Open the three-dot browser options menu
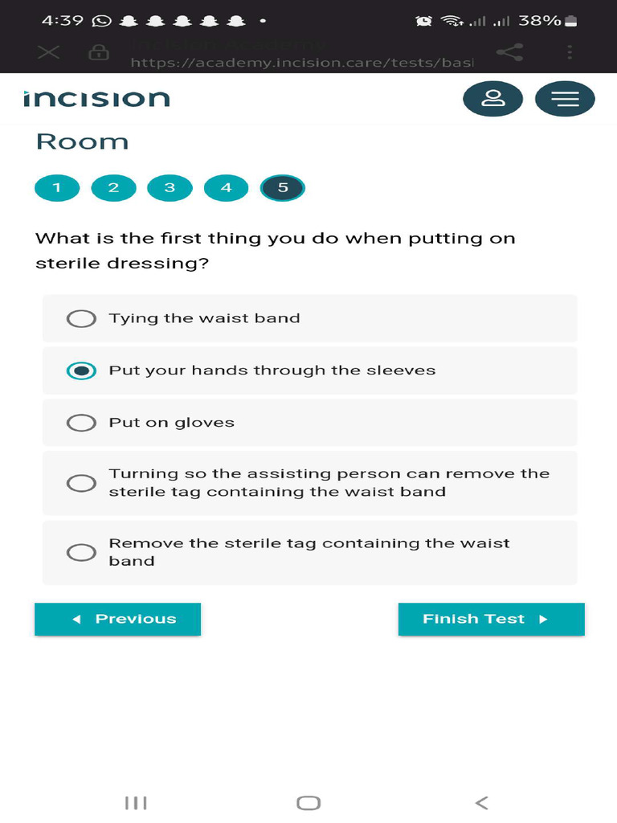Image resolution: width=617 pixels, height=823 pixels. pyautogui.click(x=570, y=52)
